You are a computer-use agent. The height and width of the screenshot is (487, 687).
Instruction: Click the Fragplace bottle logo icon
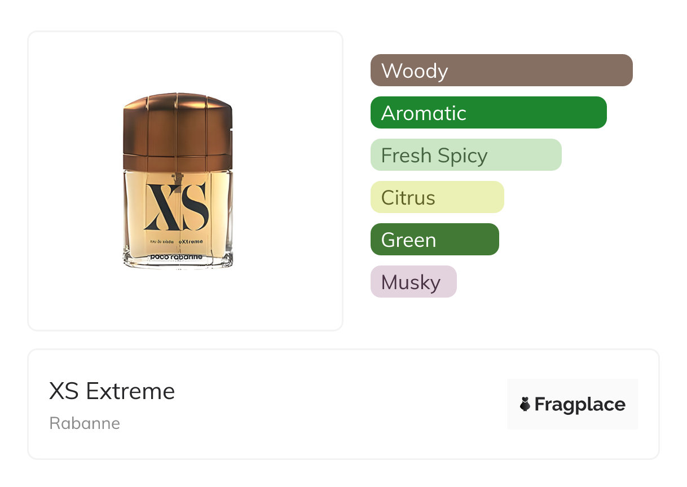coord(525,404)
